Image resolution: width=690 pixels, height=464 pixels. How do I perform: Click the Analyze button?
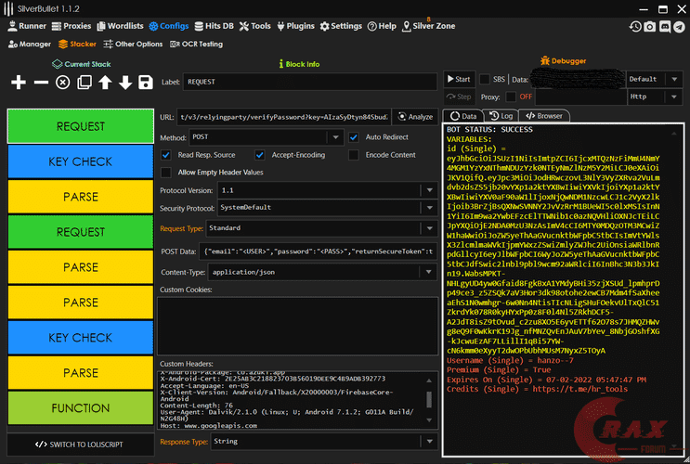pos(414,117)
